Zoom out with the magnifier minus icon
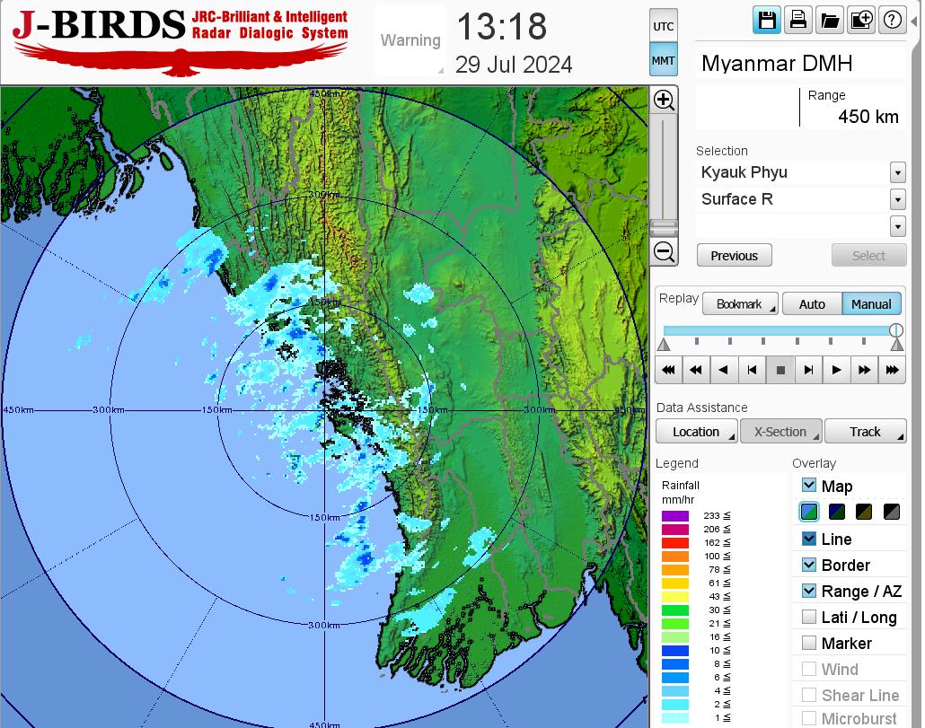 [665, 251]
